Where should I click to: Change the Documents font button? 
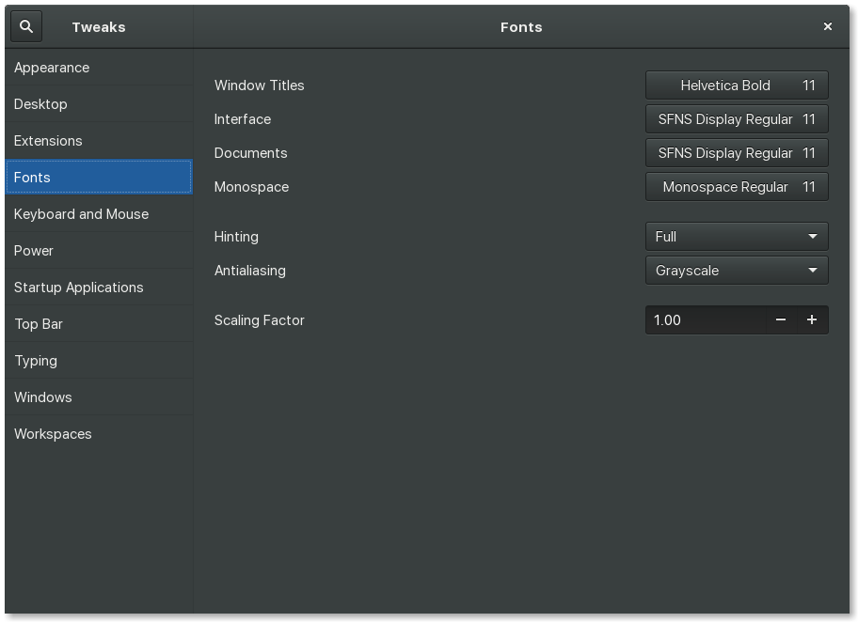click(x=737, y=153)
